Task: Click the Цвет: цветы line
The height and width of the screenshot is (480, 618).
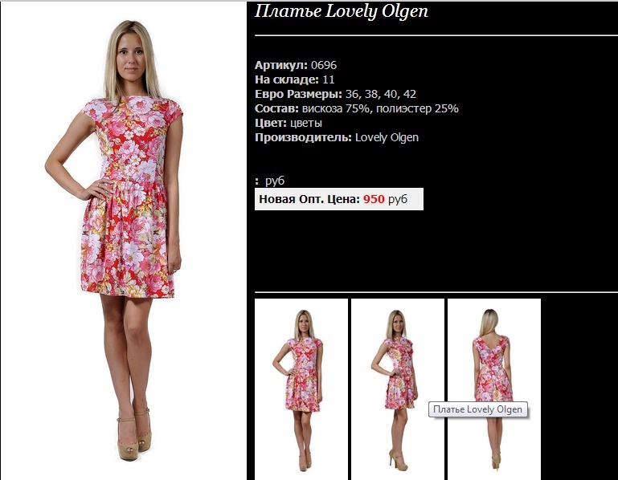Action: click(x=289, y=123)
